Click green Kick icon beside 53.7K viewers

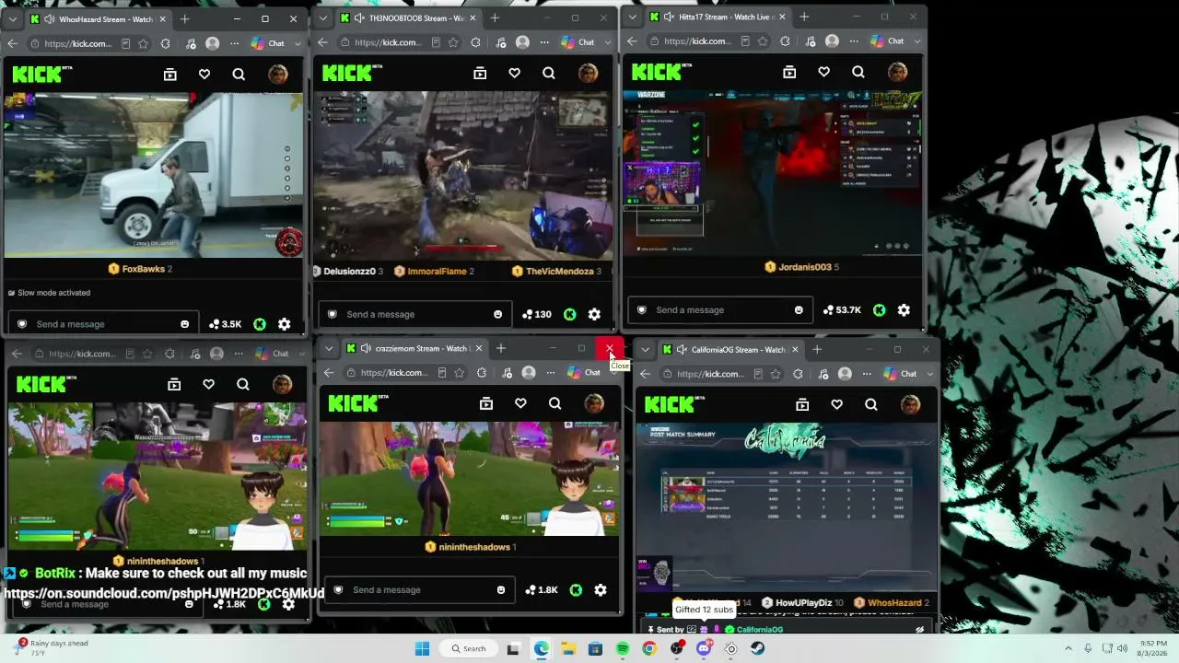click(x=880, y=310)
